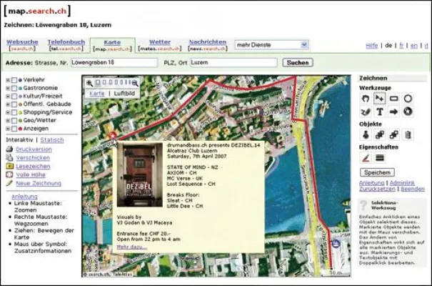Expand the Verkehr category
This screenshot has width=432, height=286.
8,80
